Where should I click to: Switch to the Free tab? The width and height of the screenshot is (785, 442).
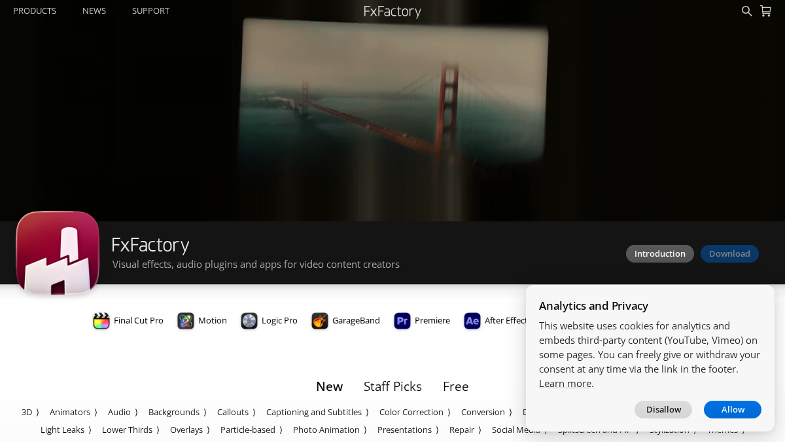tap(455, 386)
